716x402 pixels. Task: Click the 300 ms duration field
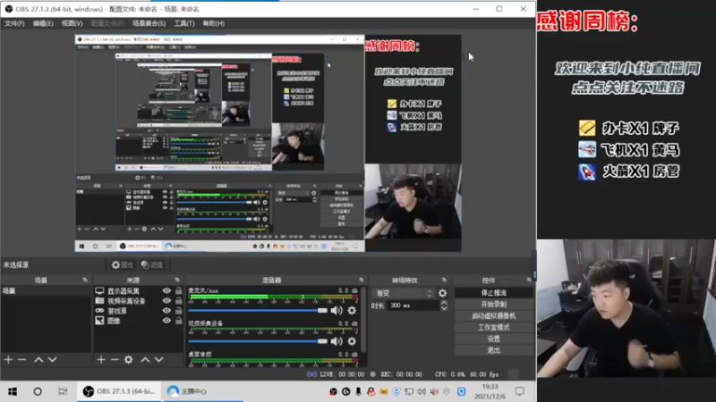point(413,306)
